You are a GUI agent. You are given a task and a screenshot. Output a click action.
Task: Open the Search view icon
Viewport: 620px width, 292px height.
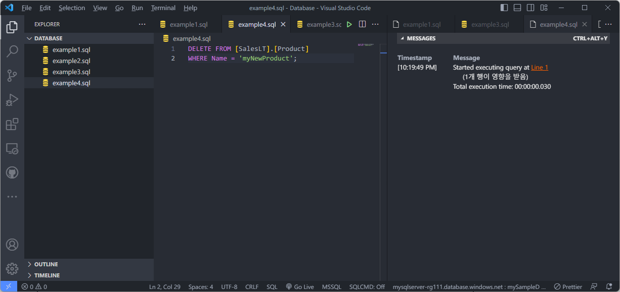click(12, 51)
